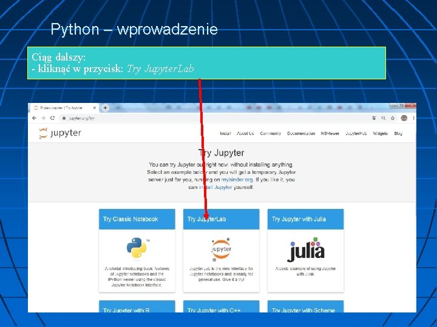Click the Try Classic Notebook button
This screenshot has height=327, width=437.
point(137,219)
